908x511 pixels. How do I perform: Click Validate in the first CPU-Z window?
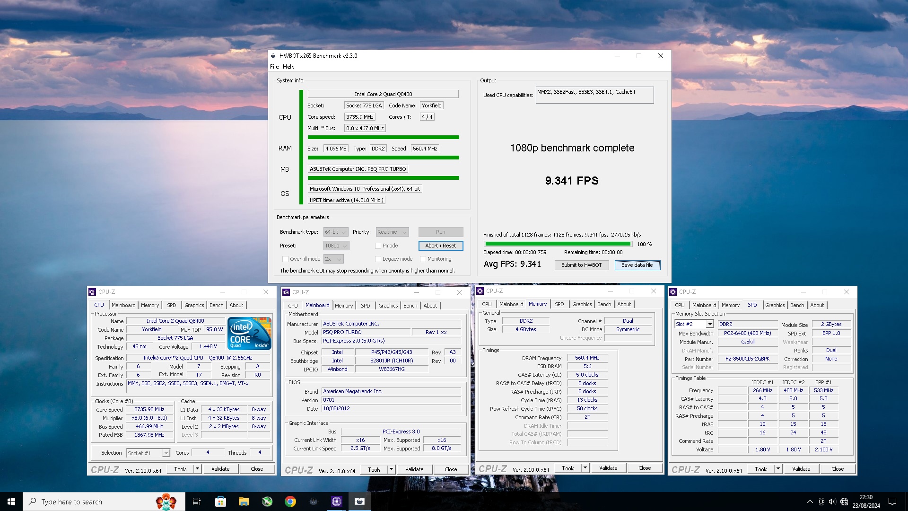click(x=220, y=469)
